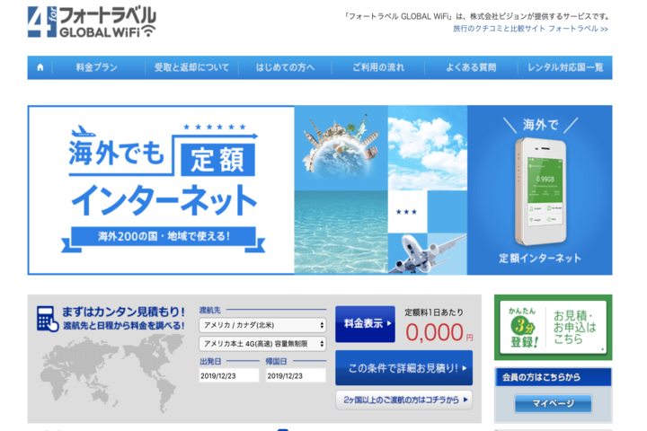Open レンタル対応国一覧 menu item

(x=564, y=67)
